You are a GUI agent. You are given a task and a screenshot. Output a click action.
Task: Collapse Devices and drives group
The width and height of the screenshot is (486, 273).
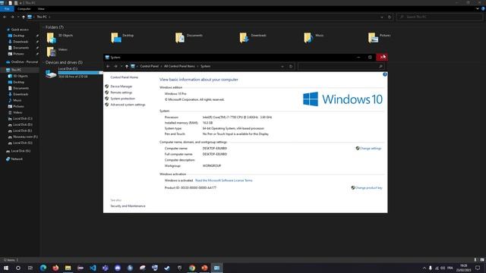coord(43,62)
